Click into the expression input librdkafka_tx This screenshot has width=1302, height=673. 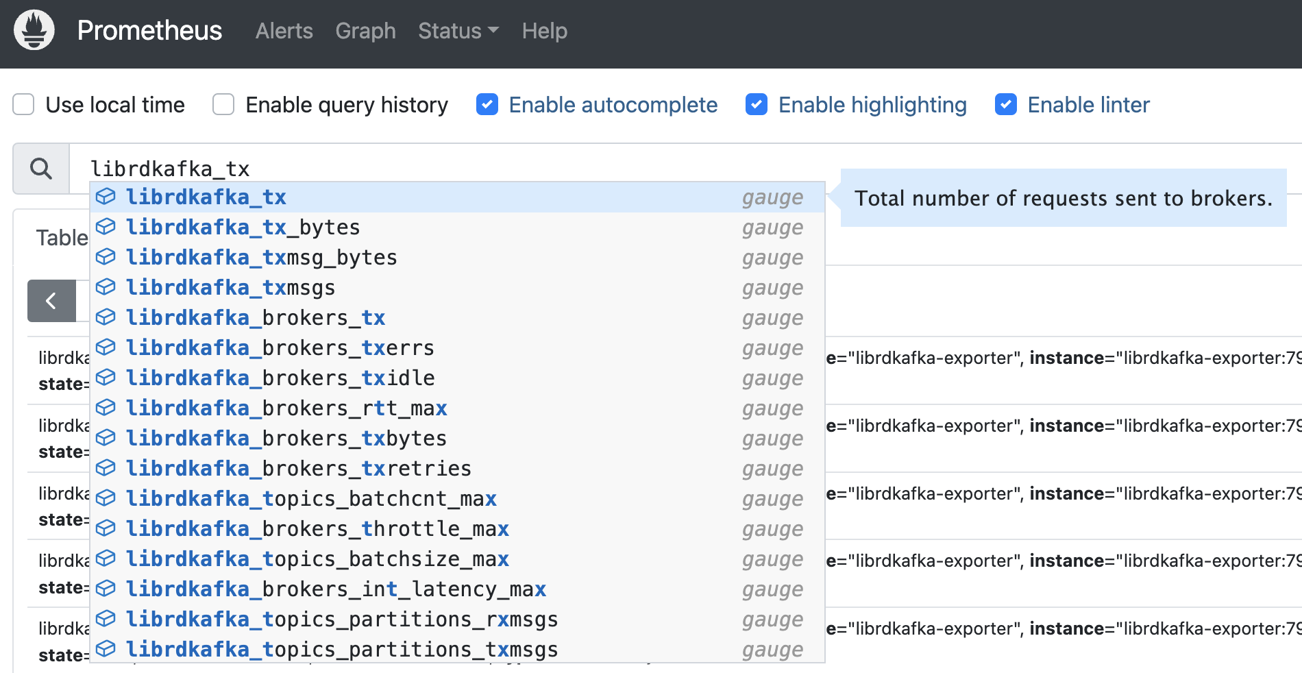coord(685,169)
